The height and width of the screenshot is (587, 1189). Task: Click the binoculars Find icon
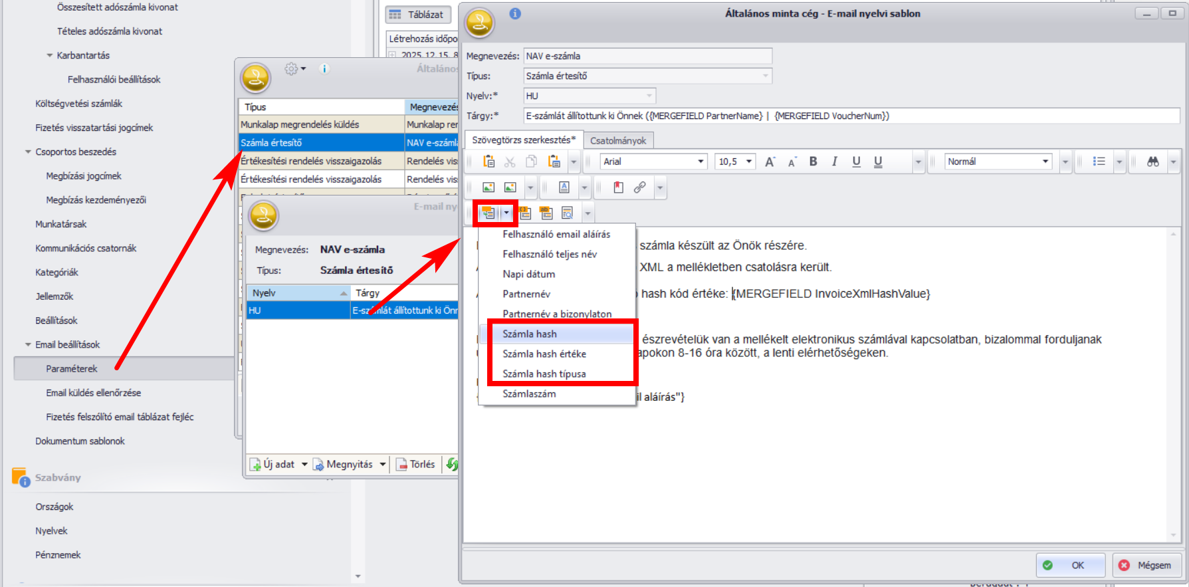(x=1152, y=162)
